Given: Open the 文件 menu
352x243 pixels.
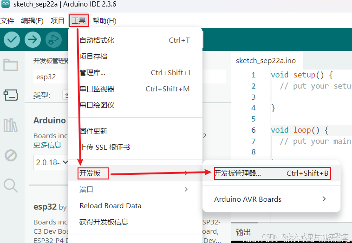Looking at the screenshot, I should pos(7,20).
